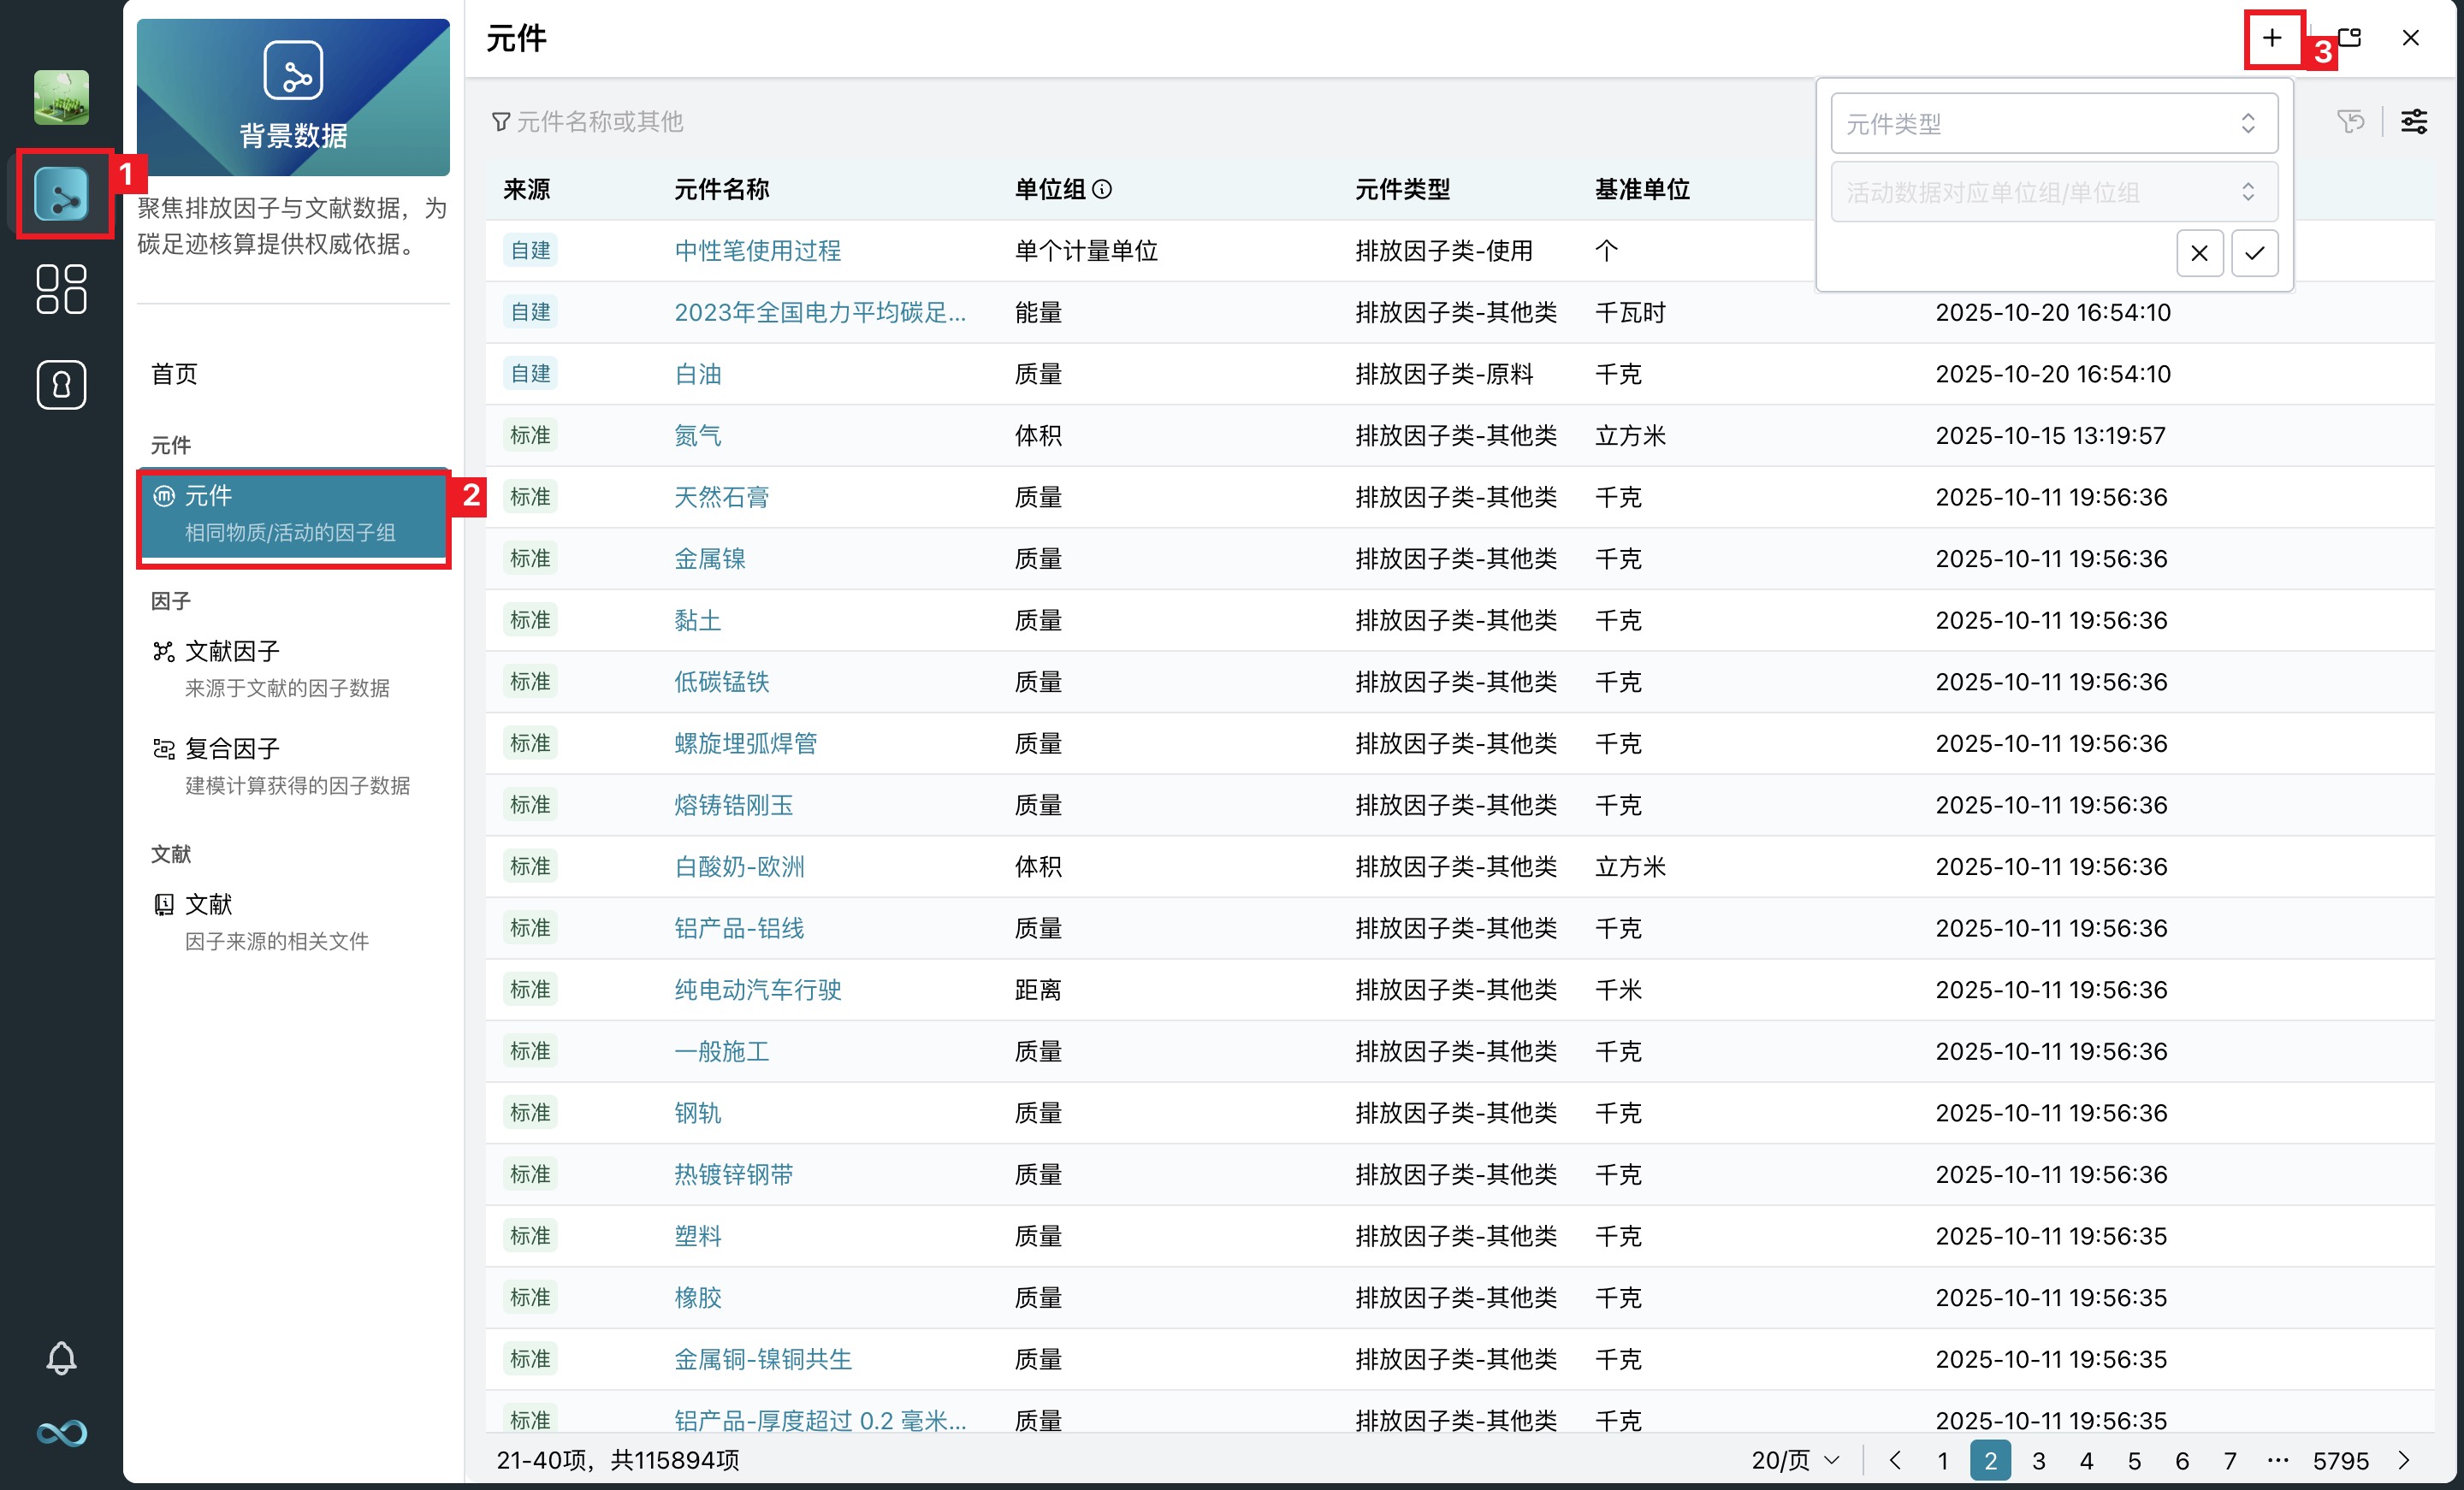This screenshot has height=1490, width=2464.
Task: Confirm the popup with checkmark button
Action: click(x=2254, y=253)
